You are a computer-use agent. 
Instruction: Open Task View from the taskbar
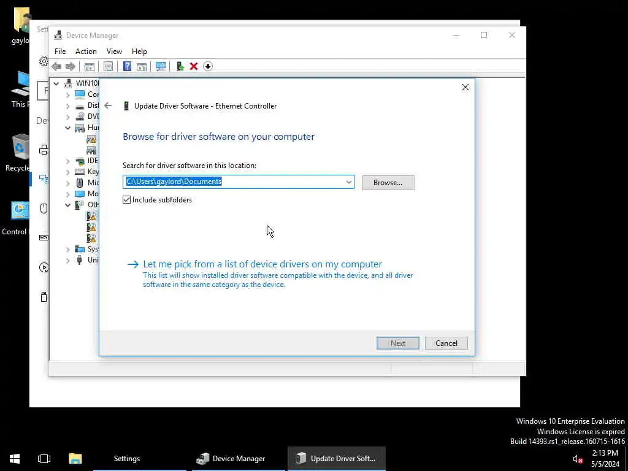pyautogui.click(x=44, y=459)
